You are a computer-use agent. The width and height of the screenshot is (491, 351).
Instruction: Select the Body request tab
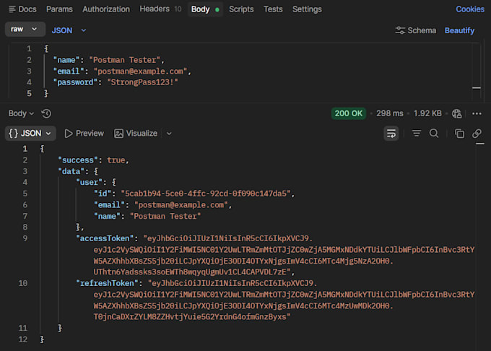click(205, 9)
